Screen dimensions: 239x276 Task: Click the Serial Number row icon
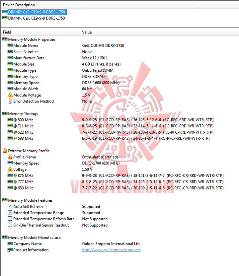coord(10,51)
